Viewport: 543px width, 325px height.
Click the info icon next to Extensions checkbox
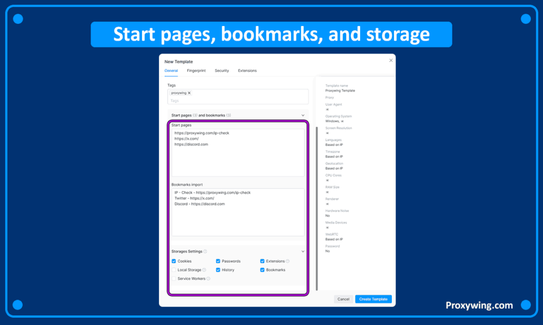pos(288,261)
